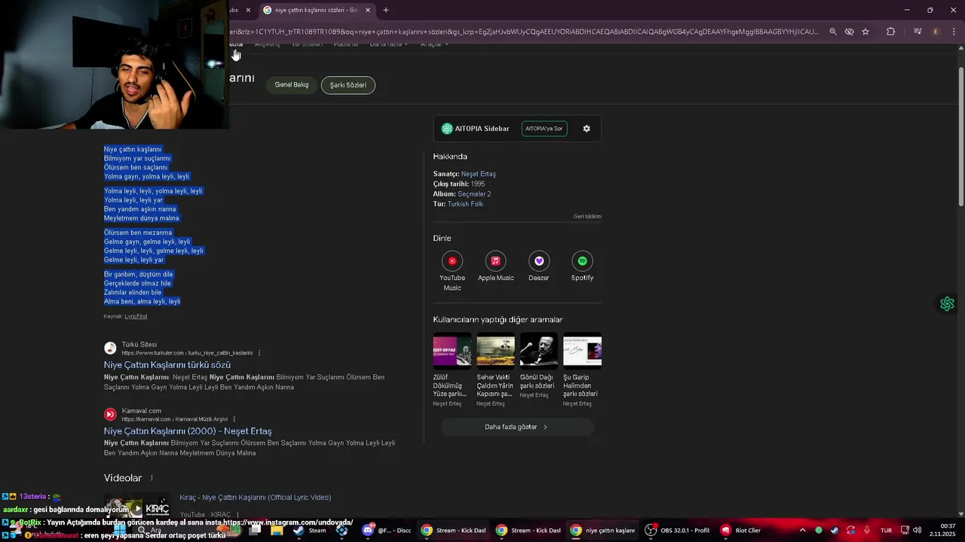Click the 'Çıkış tarihi: 1995' text
This screenshot has width=965, height=542.
[x=459, y=184]
